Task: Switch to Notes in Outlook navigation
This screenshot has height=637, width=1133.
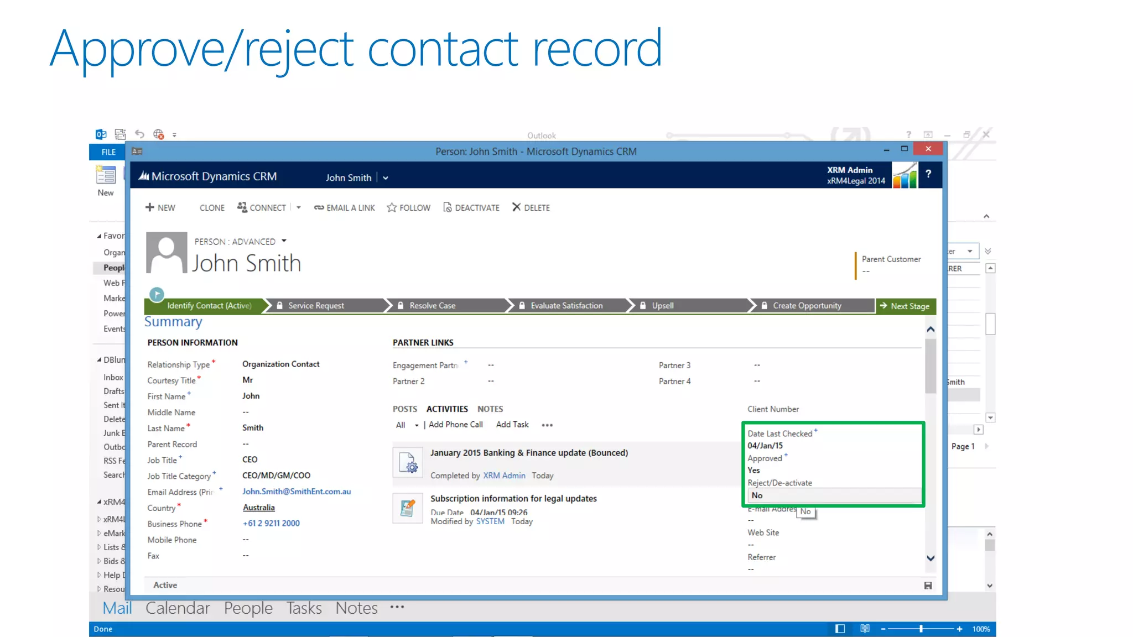Action: pyautogui.click(x=356, y=608)
